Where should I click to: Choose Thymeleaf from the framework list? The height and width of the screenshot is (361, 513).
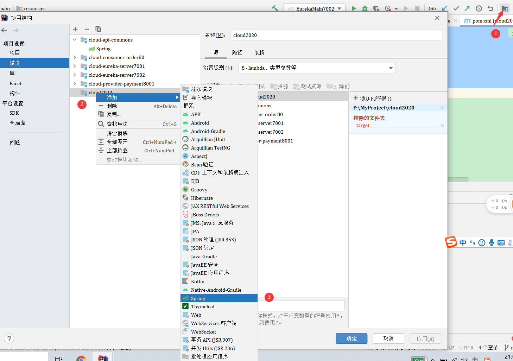coord(219,306)
